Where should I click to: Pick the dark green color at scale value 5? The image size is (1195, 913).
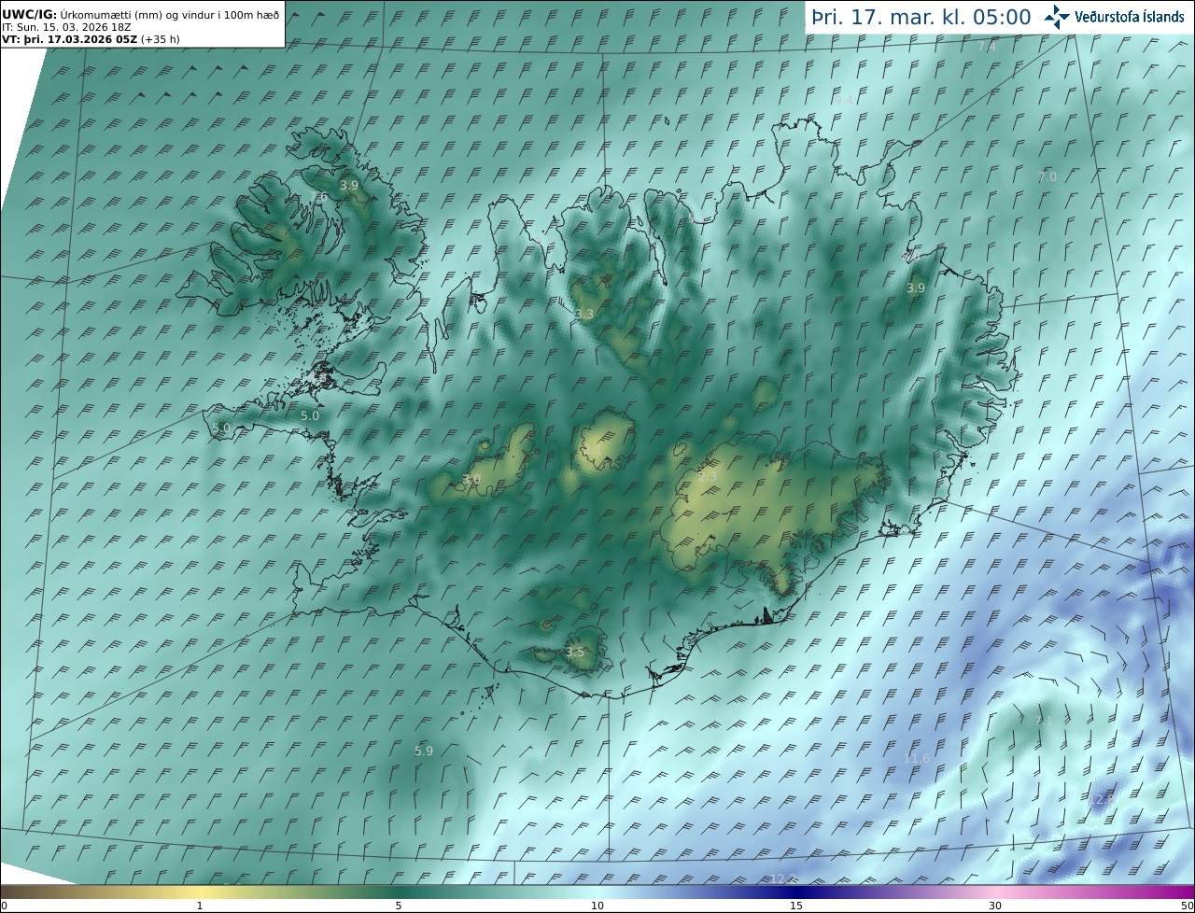pyautogui.click(x=399, y=892)
